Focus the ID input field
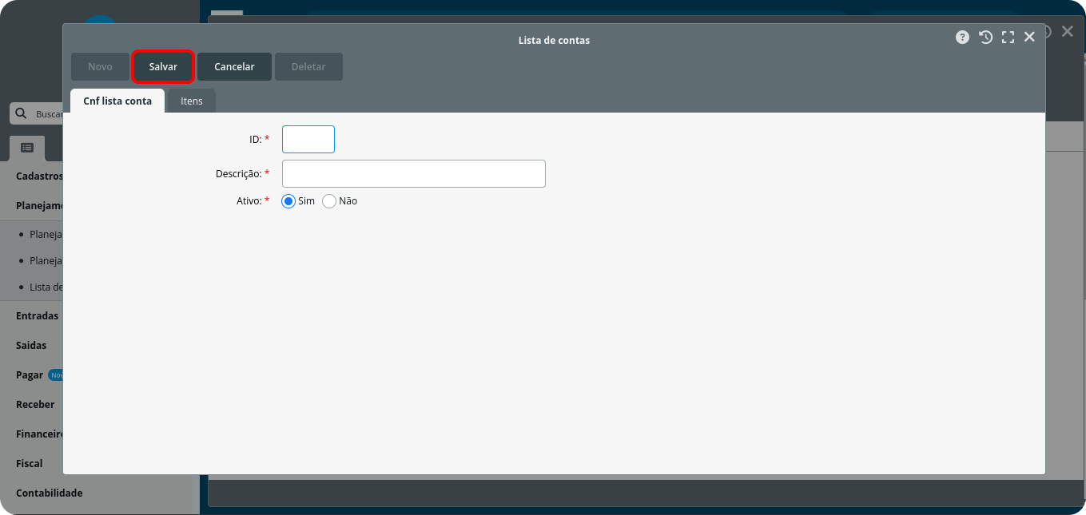1086x515 pixels. [x=308, y=139]
